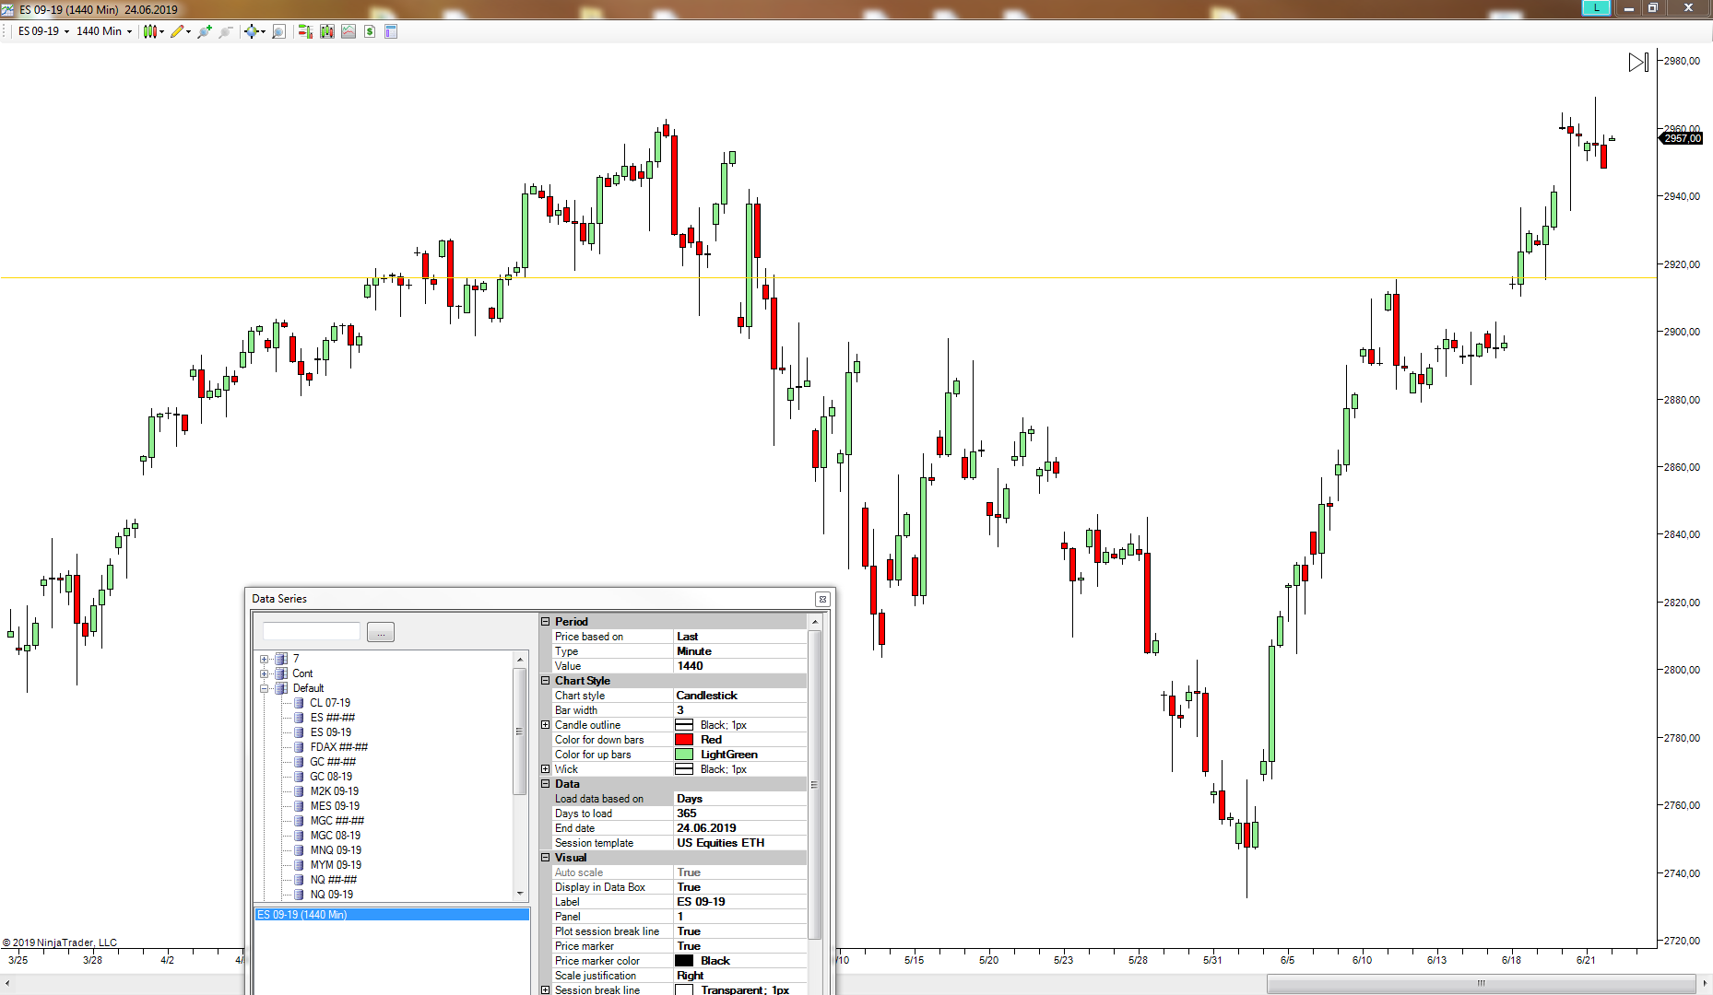Open the Strategies dollar icon
The image size is (1713, 995).
(370, 31)
